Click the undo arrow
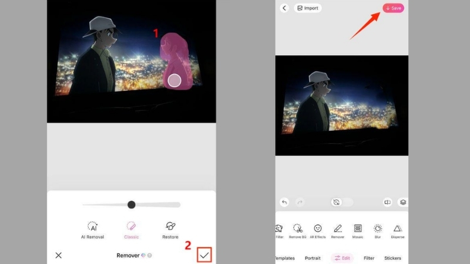This screenshot has width=470, height=264. [284, 202]
